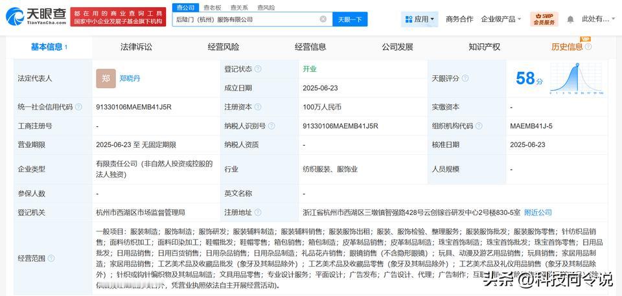Viewport: 622px width, 296px height.
Task: Click help icon next to 组织机构代码
Action: tap(479, 126)
